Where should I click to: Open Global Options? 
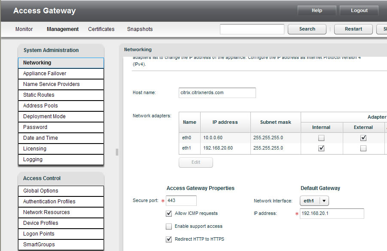tap(61, 191)
